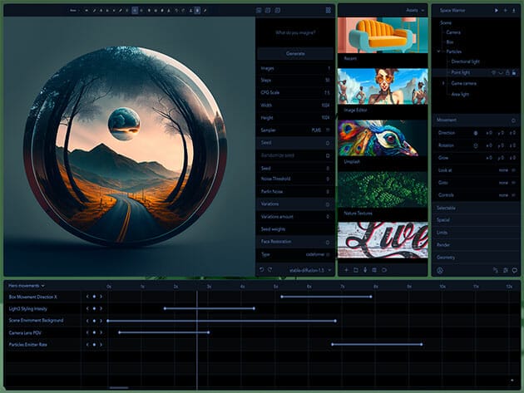Viewport: 524px width, 393px height.
Task: Click the microphone icon in assets toolbar
Action: [365, 270]
